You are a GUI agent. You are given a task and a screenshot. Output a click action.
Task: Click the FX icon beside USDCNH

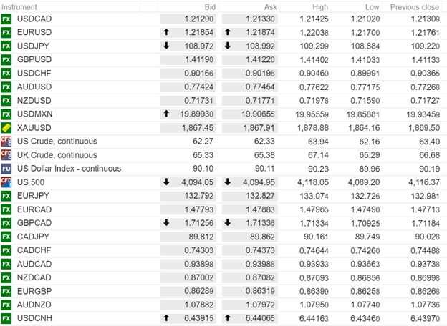point(6,317)
